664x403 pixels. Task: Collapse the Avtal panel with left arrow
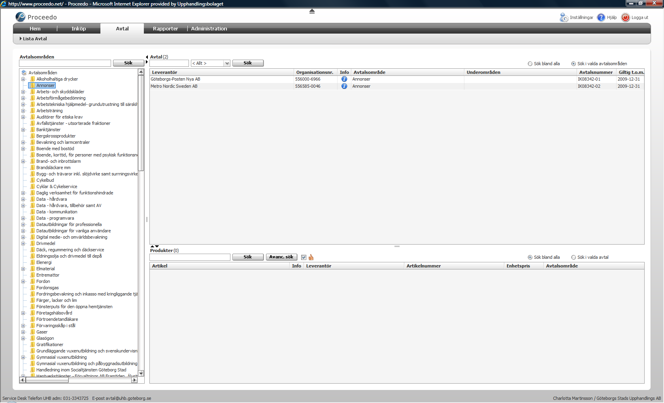(147, 57)
